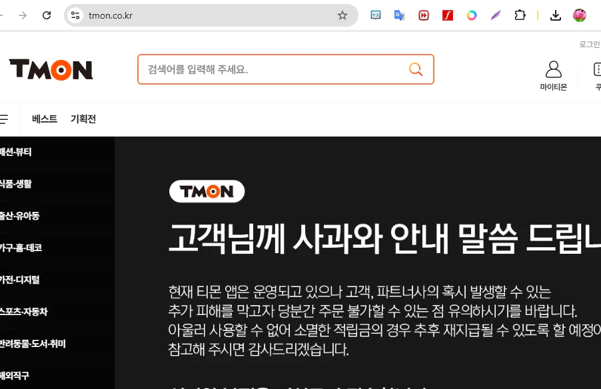The width and height of the screenshot is (601, 389).
Task: Open the hamburger category menu
Action: (4, 119)
